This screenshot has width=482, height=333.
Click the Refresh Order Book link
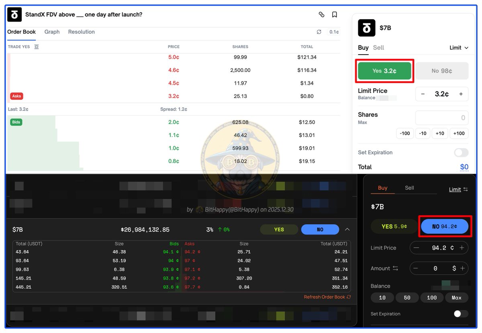click(x=325, y=297)
